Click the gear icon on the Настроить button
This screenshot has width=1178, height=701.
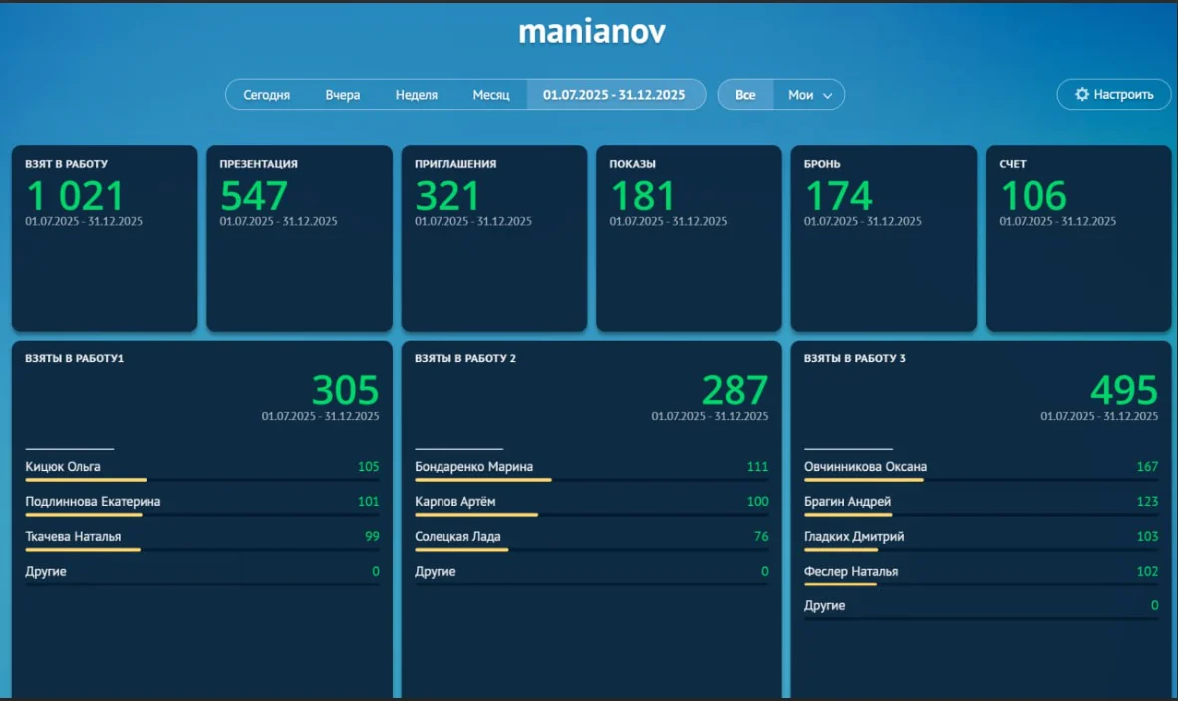coord(1083,94)
